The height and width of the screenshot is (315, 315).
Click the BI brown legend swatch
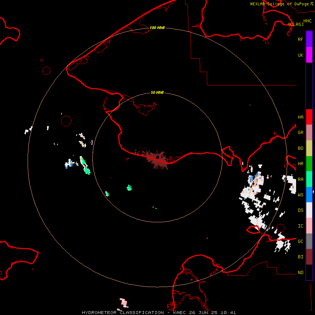point(309,257)
